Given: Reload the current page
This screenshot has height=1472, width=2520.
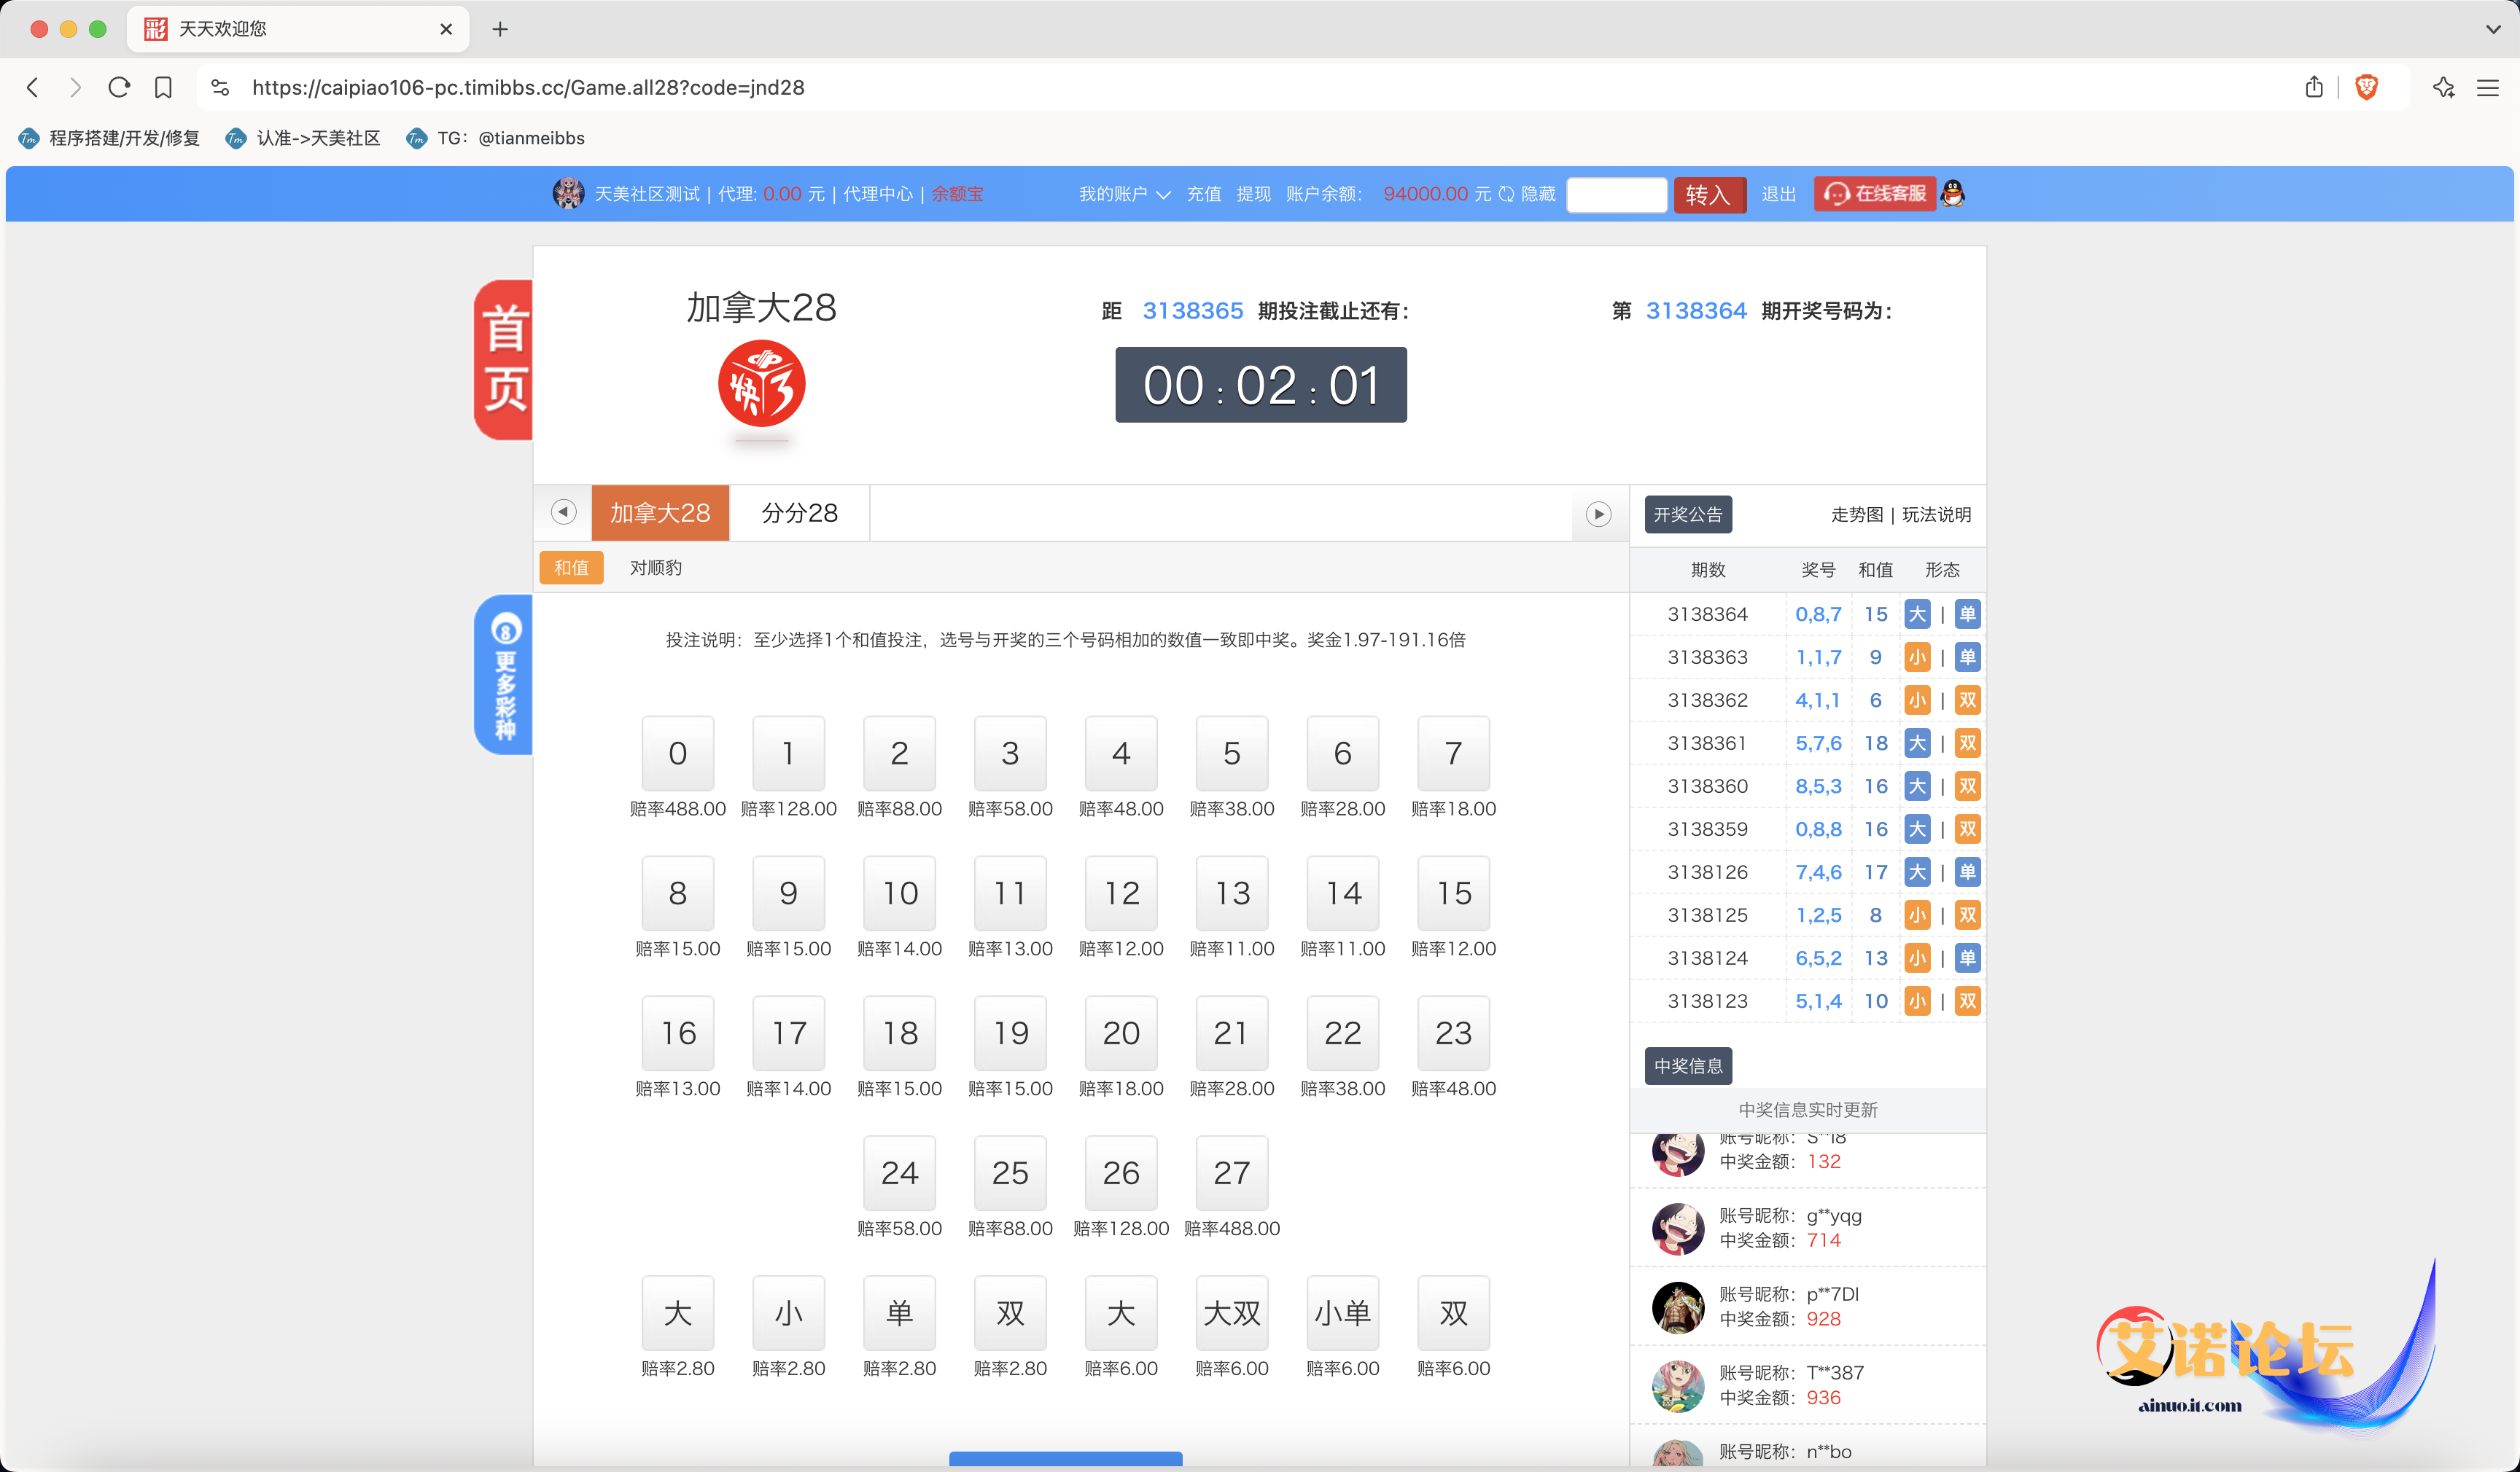Looking at the screenshot, I should point(119,87).
